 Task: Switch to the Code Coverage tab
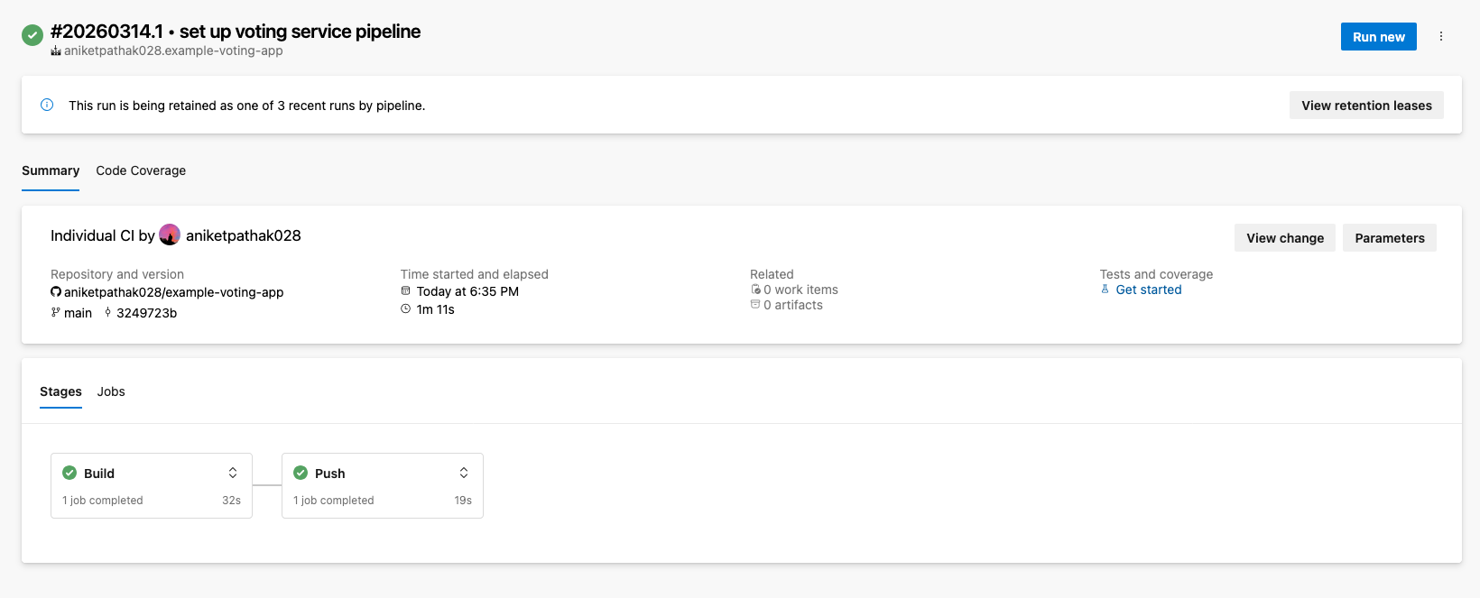click(141, 170)
